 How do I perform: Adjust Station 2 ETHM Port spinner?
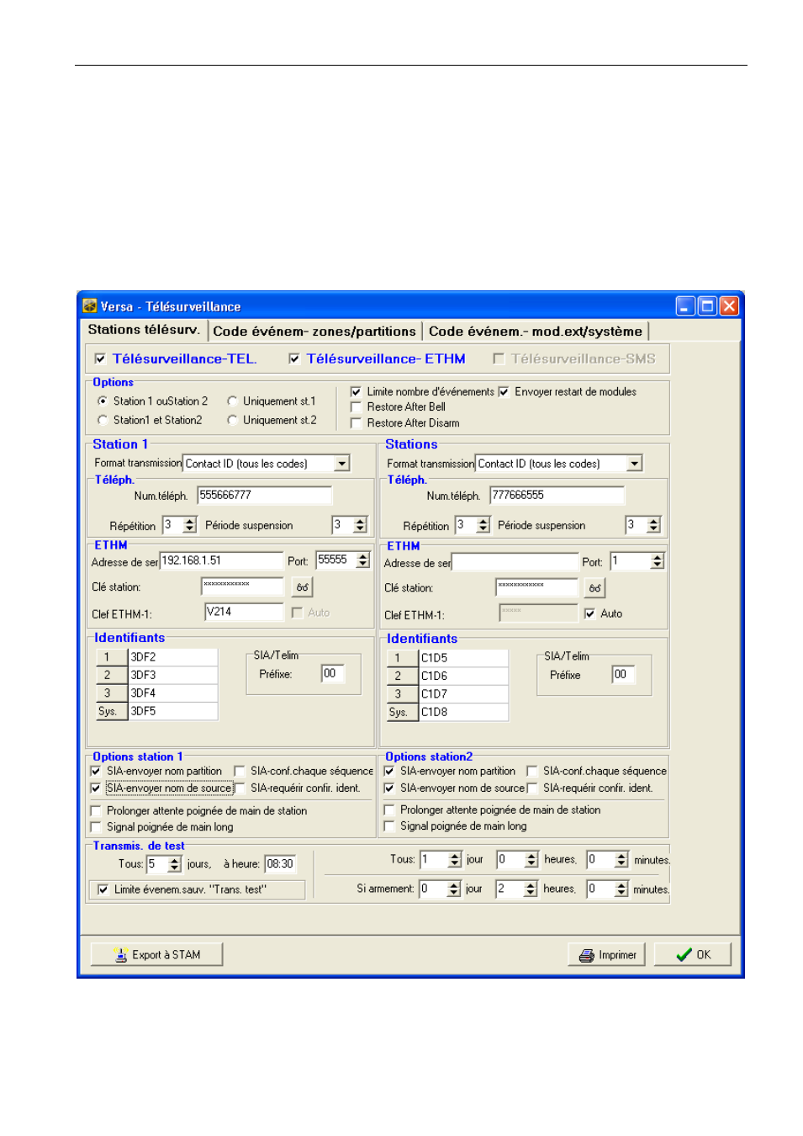pyautogui.click(x=658, y=561)
